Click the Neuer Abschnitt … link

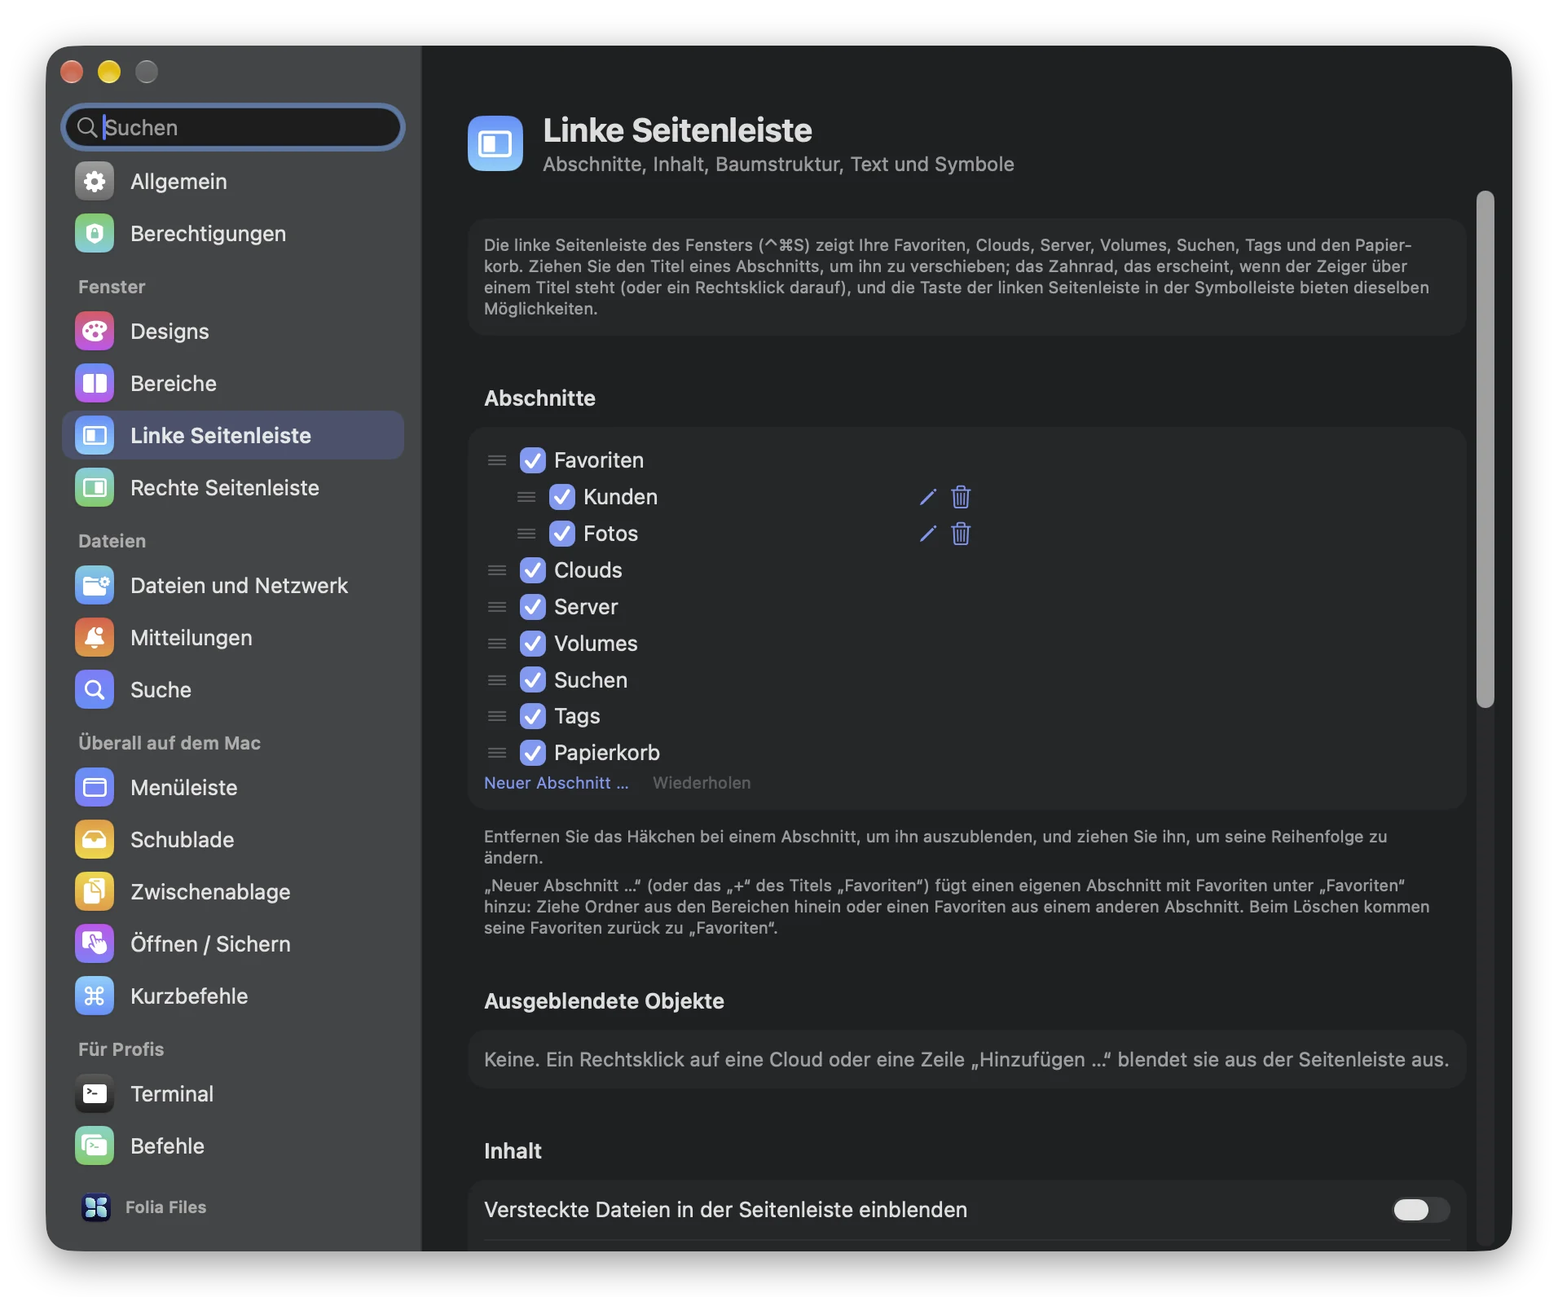(557, 783)
